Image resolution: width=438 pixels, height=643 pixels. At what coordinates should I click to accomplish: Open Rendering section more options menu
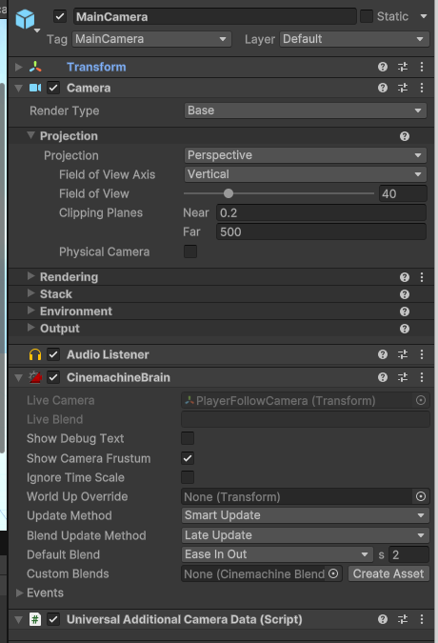point(422,277)
